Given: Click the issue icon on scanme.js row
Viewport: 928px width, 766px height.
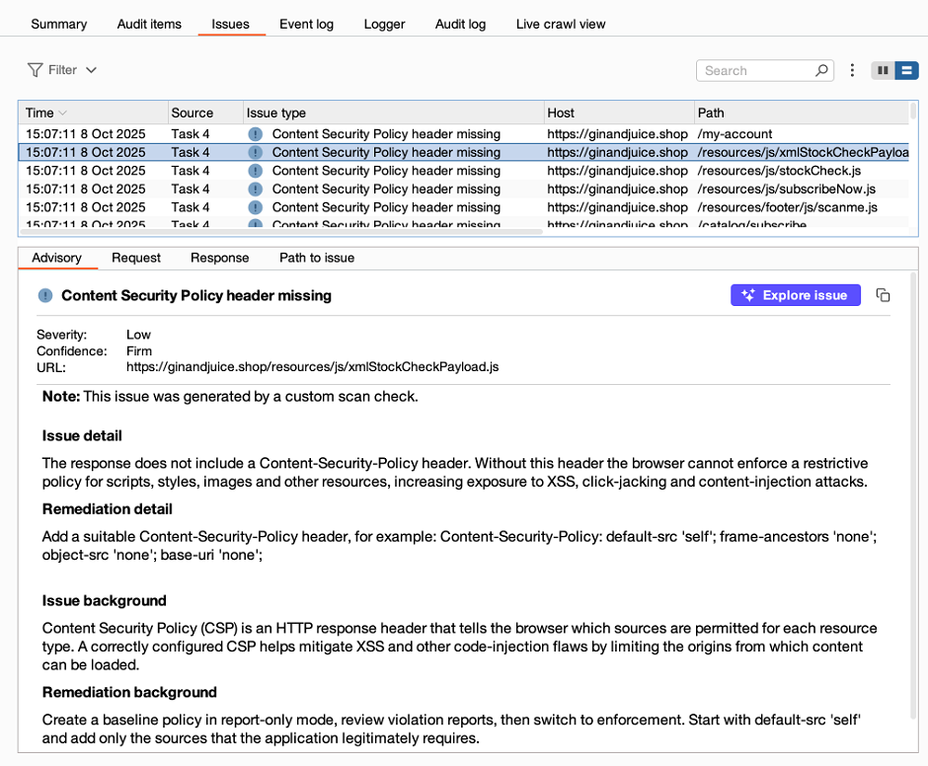Looking at the screenshot, I should [x=256, y=207].
